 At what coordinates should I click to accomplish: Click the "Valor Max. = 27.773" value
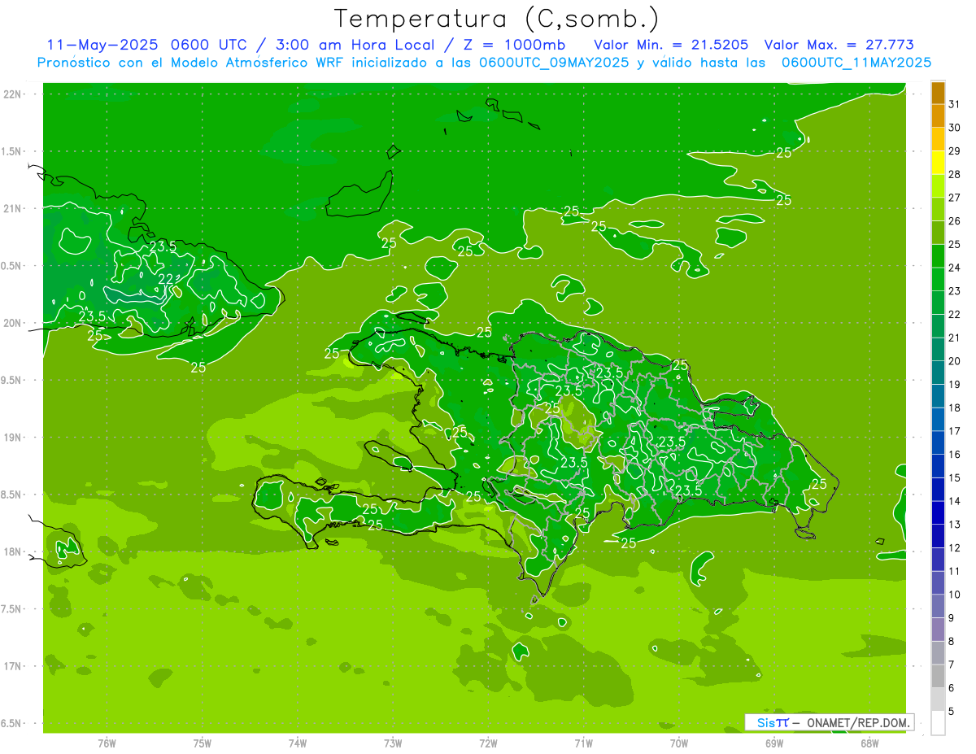[x=839, y=45]
